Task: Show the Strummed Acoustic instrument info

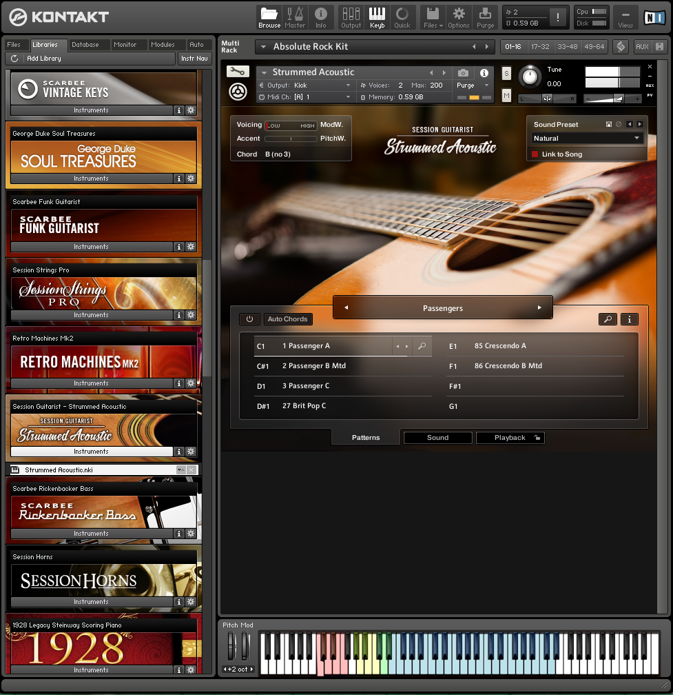Action: coord(484,72)
